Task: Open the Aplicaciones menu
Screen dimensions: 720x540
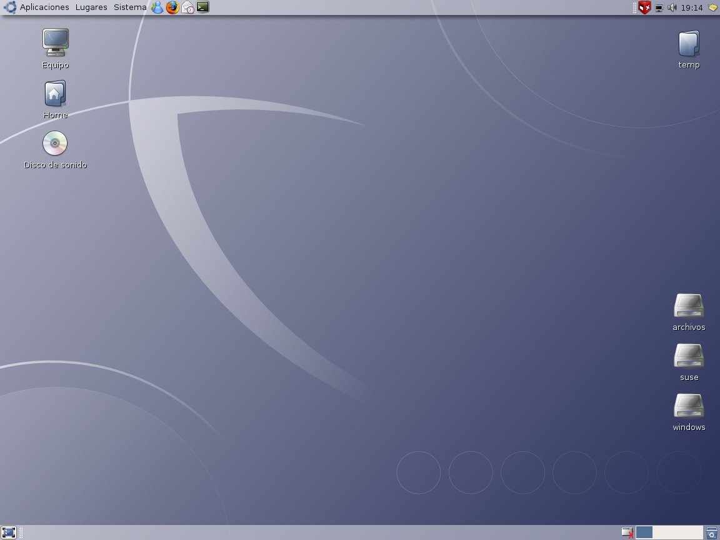Action: [x=44, y=7]
